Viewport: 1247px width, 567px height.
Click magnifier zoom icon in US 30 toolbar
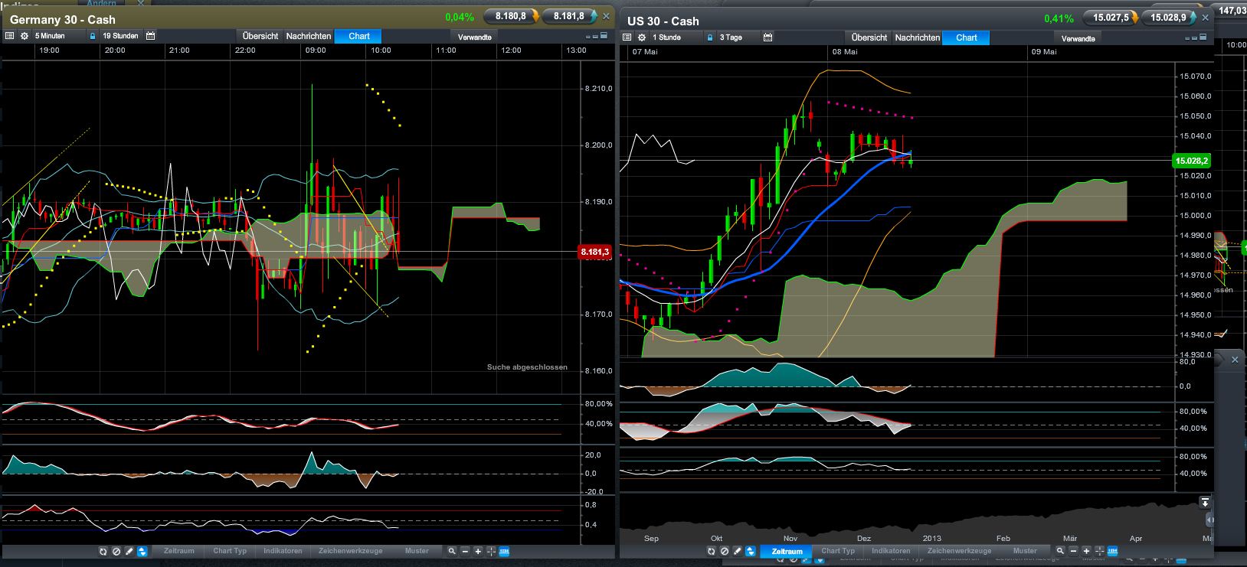coord(1060,551)
